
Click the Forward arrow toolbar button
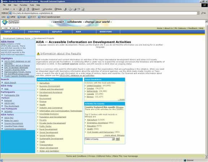point(14,9)
